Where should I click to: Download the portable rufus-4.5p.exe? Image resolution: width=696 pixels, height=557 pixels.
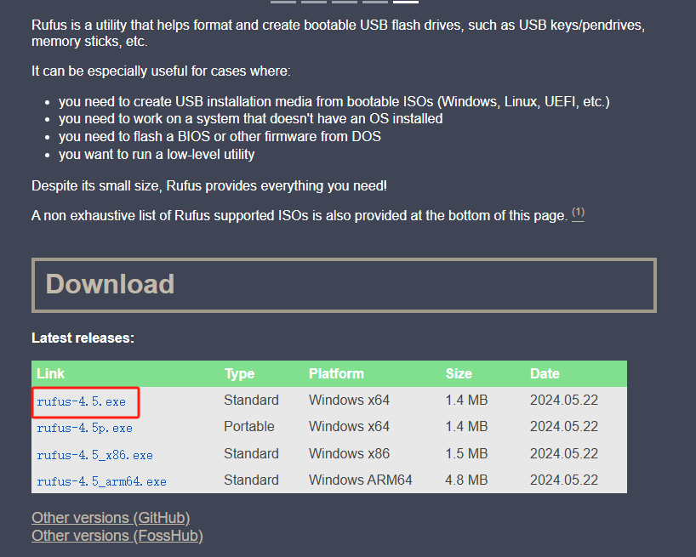point(85,428)
